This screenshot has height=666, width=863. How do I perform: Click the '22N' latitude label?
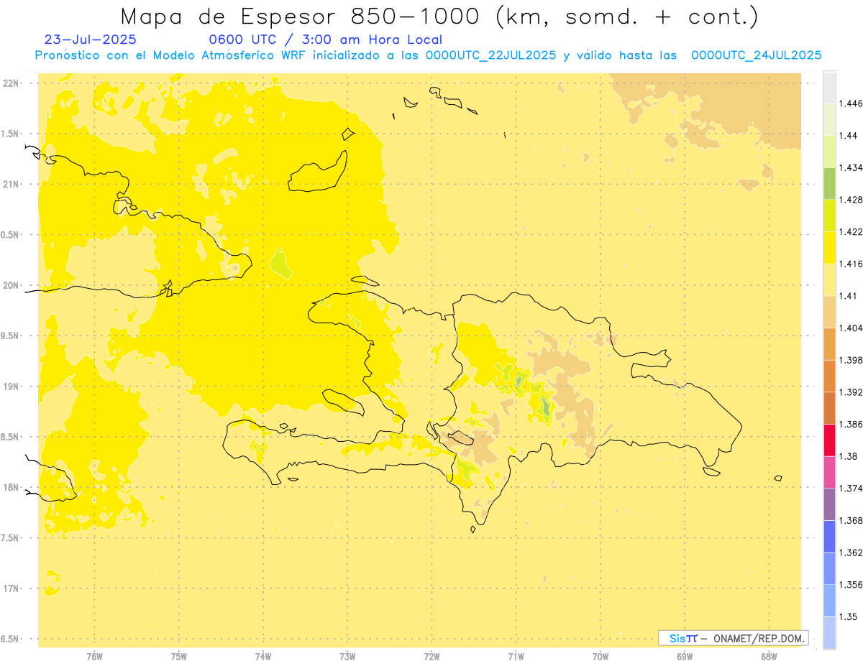tap(12, 83)
